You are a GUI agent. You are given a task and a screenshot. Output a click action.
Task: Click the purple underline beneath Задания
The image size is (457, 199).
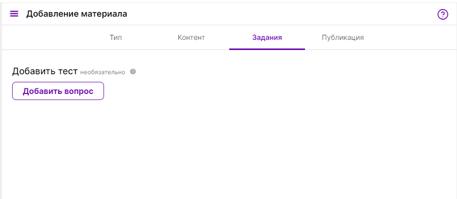tap(267, 49)
